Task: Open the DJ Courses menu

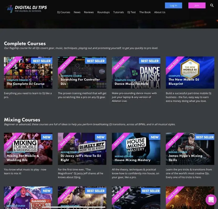Action: (x=63, y=12)
